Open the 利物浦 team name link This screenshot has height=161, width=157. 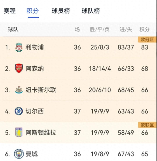point(35,47)
